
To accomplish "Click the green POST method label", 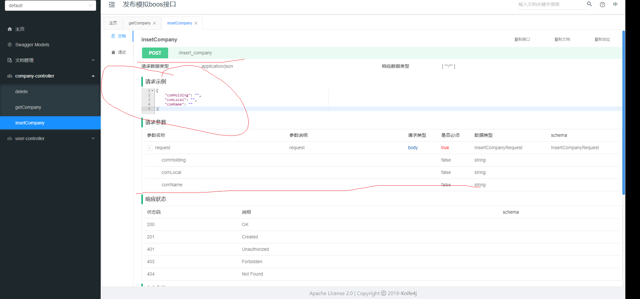I will tap(155, 53).
